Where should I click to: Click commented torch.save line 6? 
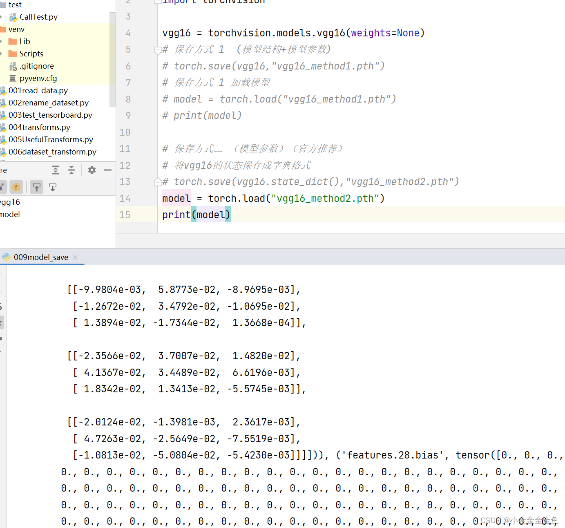tap(273, 66)
